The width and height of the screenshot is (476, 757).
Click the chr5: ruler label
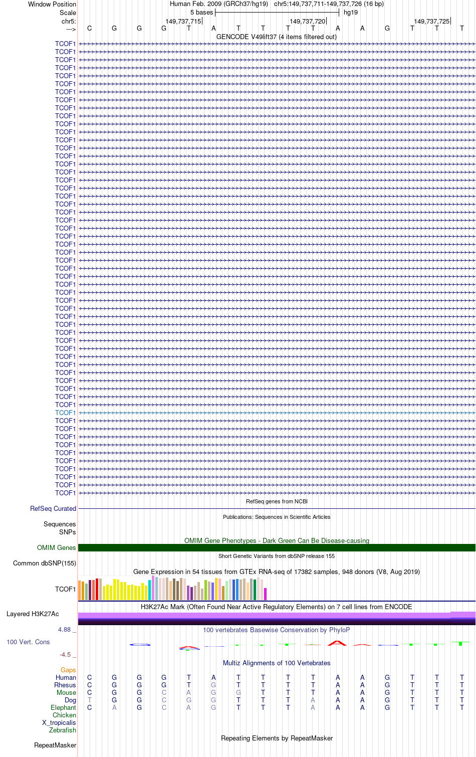pyautogui.click(x=69, y=21)
